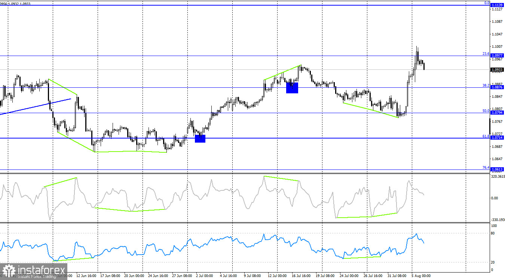Click the 12 Jul 00:00 time label
This screenshot has height=280, width=505.
pyautogui.click(x=278, y=276)
